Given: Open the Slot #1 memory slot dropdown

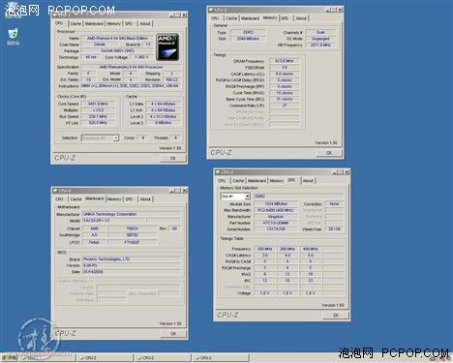Looking at the screenshot, I should tap(235, 197).
